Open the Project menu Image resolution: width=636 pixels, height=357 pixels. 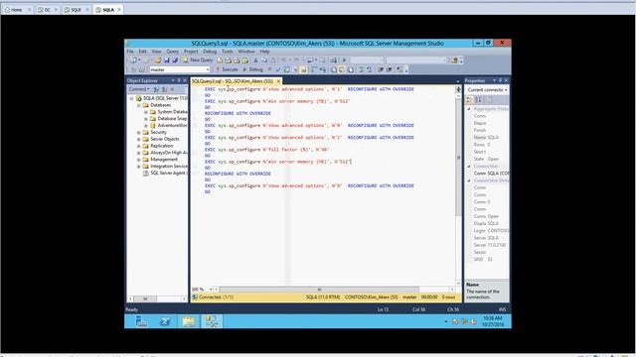click(191, 52)
